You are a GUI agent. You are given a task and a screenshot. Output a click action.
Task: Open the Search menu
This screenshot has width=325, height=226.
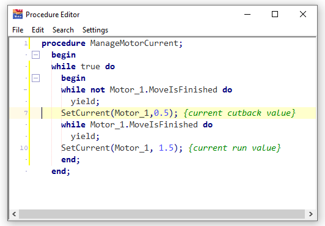coord(63,30)
